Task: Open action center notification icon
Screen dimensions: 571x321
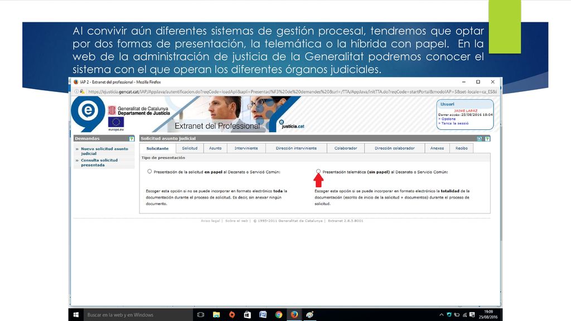Action: tap(472, 315)
